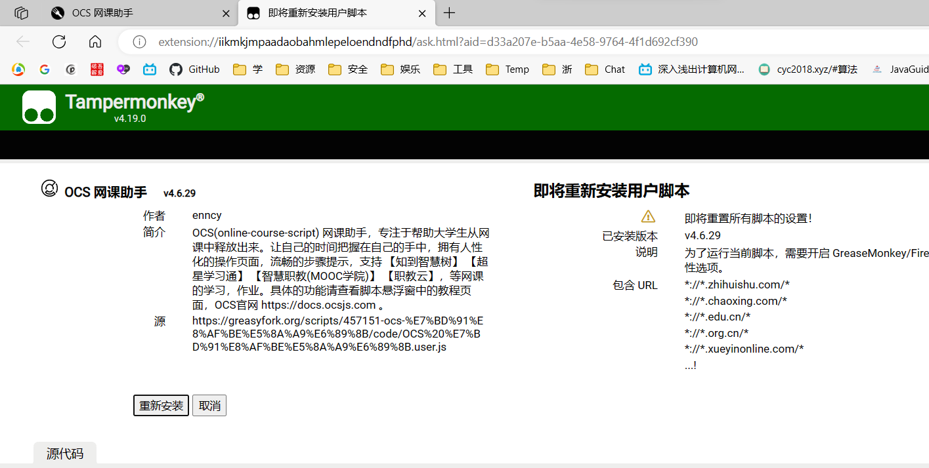Open the 深入浅出计算机网... bookmark
929x468 pixels.
[692, 69]
